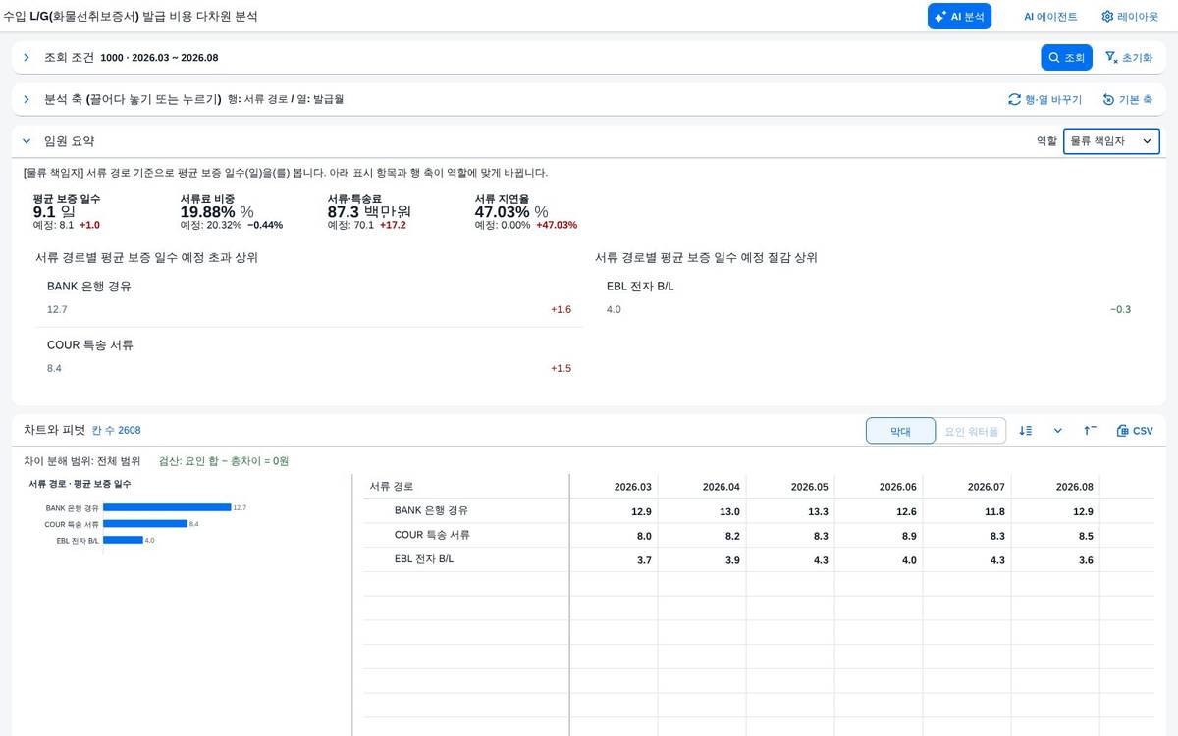
Task: Click the 2026.08 column header
Action: click(x=1055, y=486)
